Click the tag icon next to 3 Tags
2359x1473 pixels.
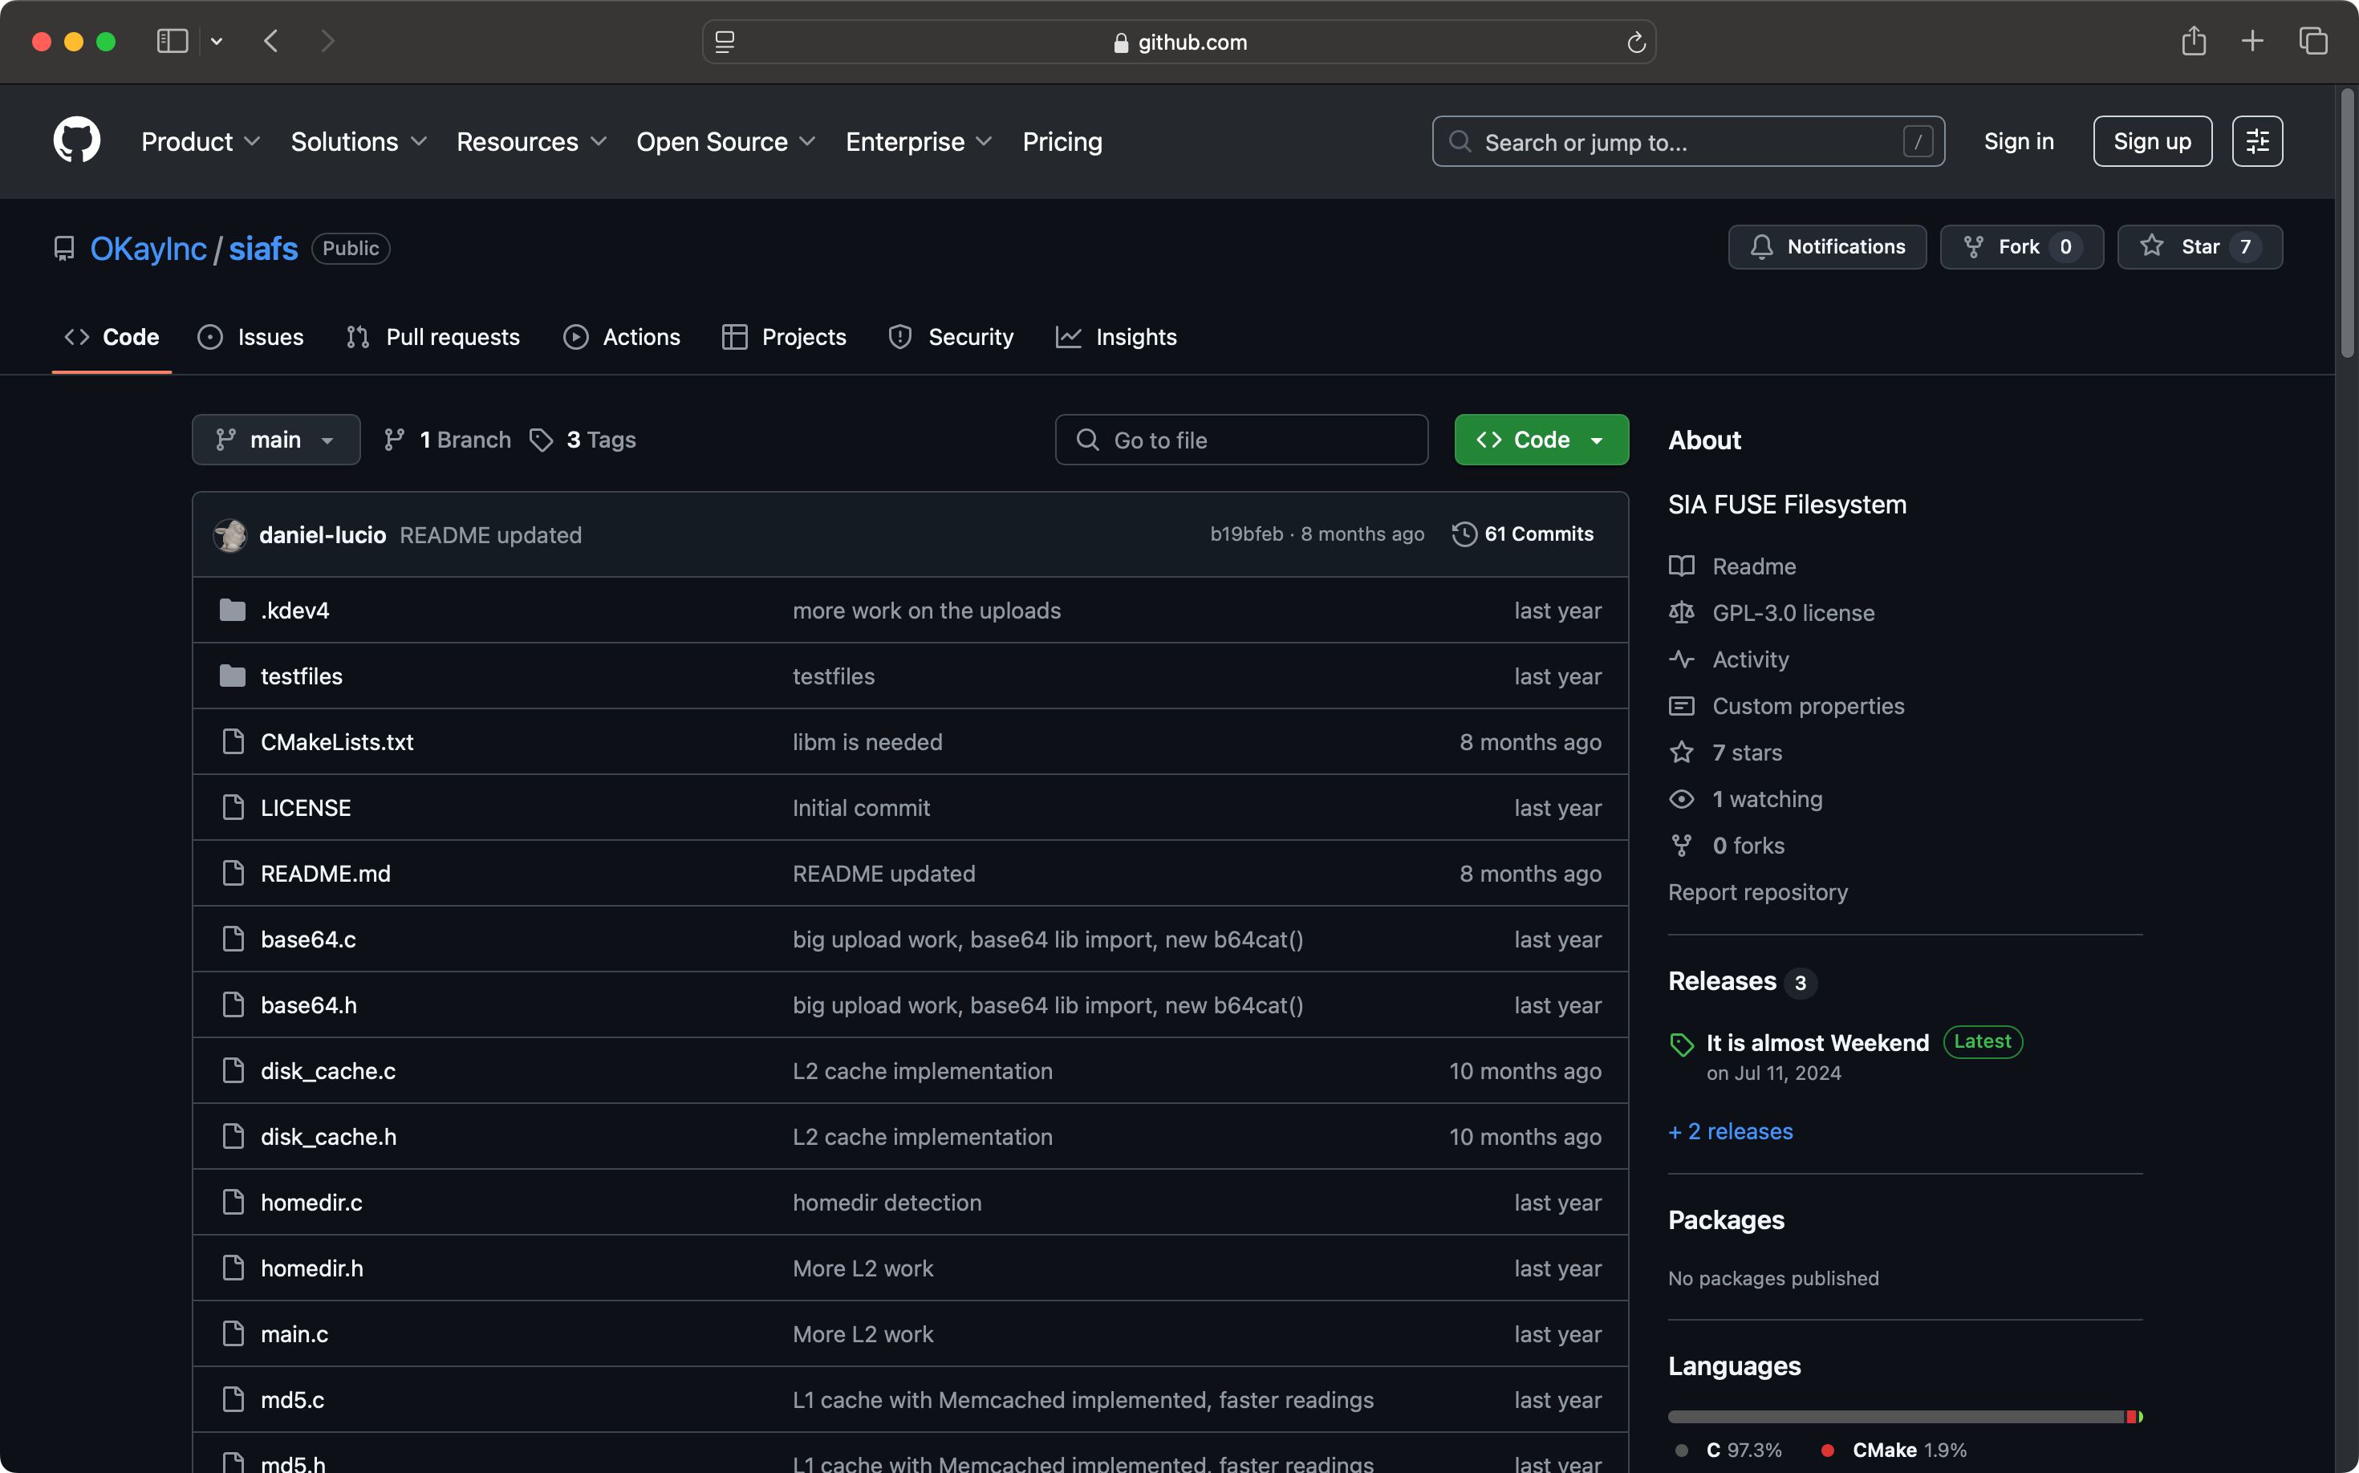[x=542, y=440]
